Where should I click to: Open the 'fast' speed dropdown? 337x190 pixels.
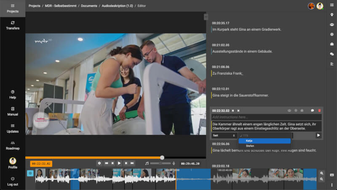tap(224, 135)
